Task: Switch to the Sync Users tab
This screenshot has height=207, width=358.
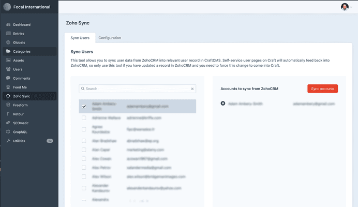Action: [x=80, y=38]
